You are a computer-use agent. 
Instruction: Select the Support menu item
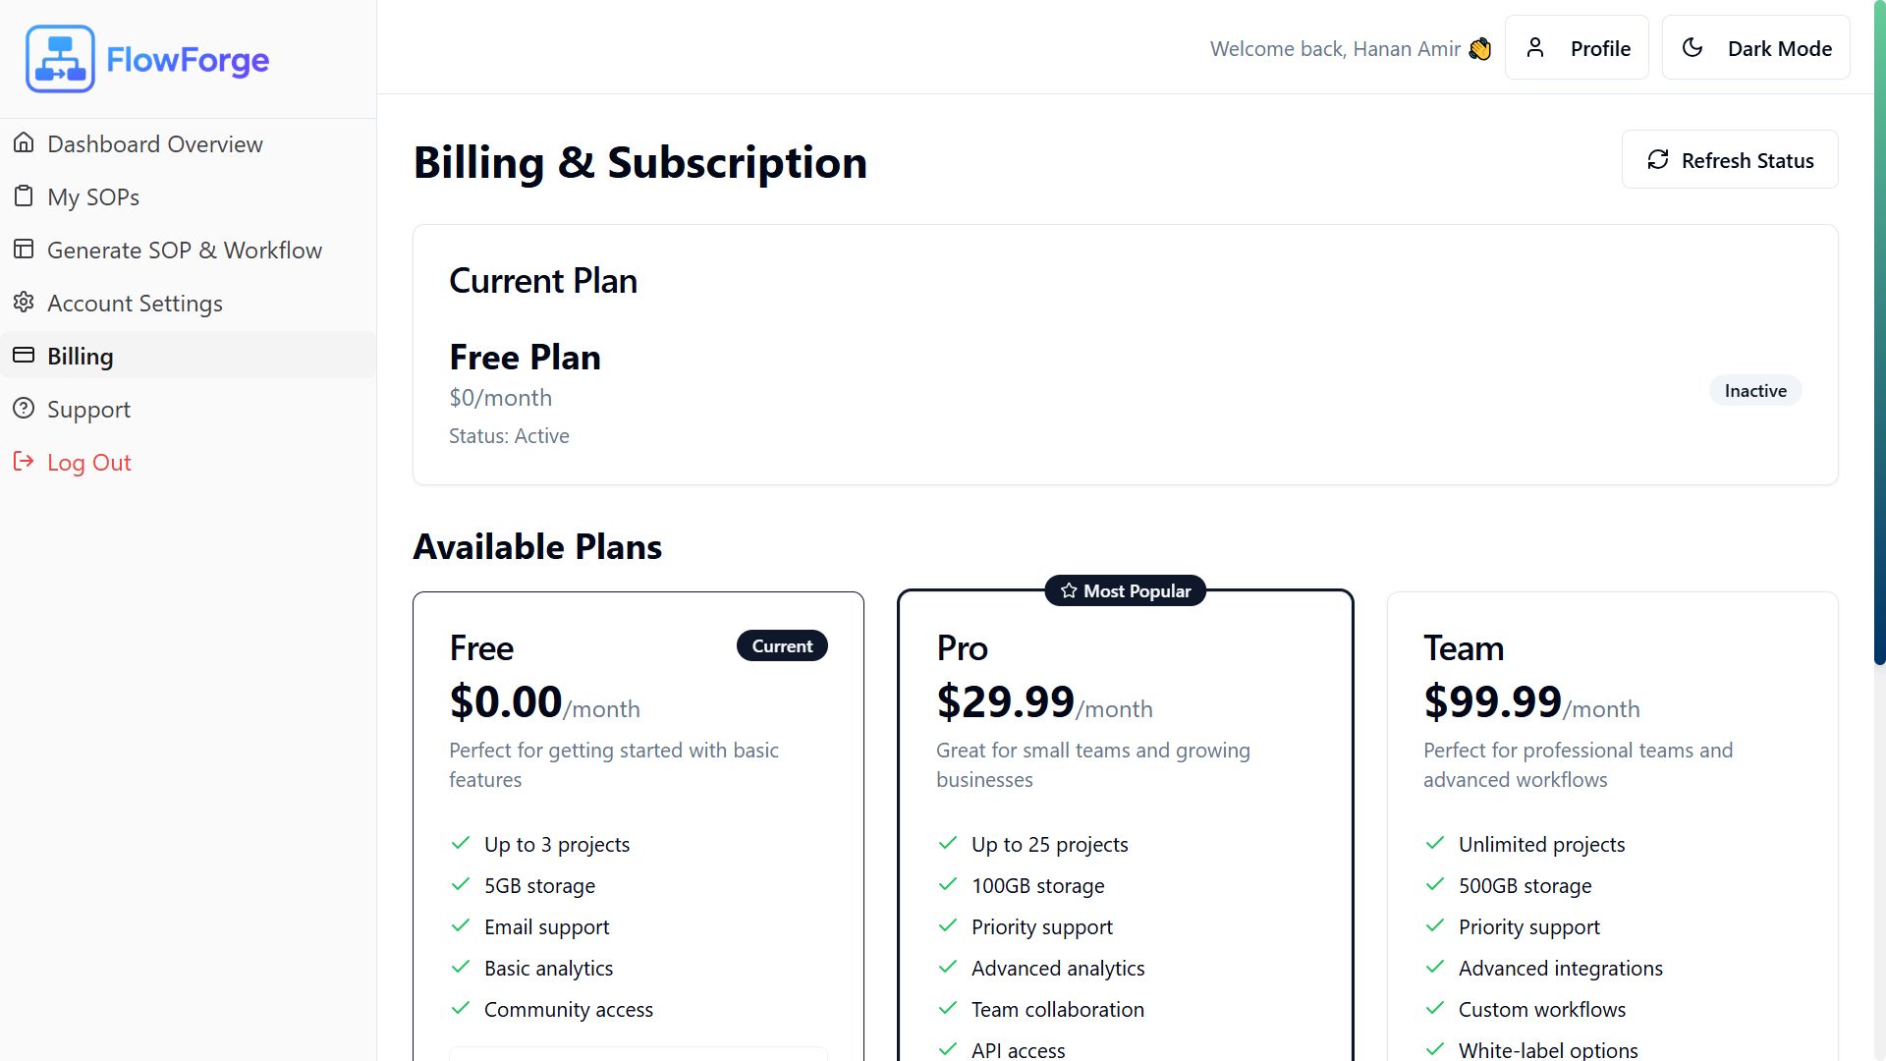pyautogui.click(x=88, y=410)
